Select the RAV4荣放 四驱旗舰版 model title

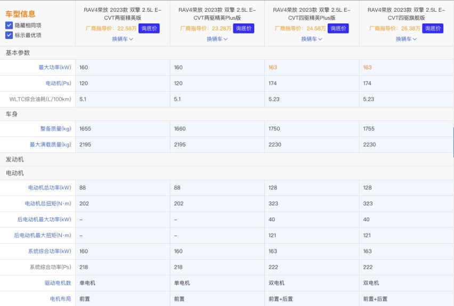(x=406, y=14)
